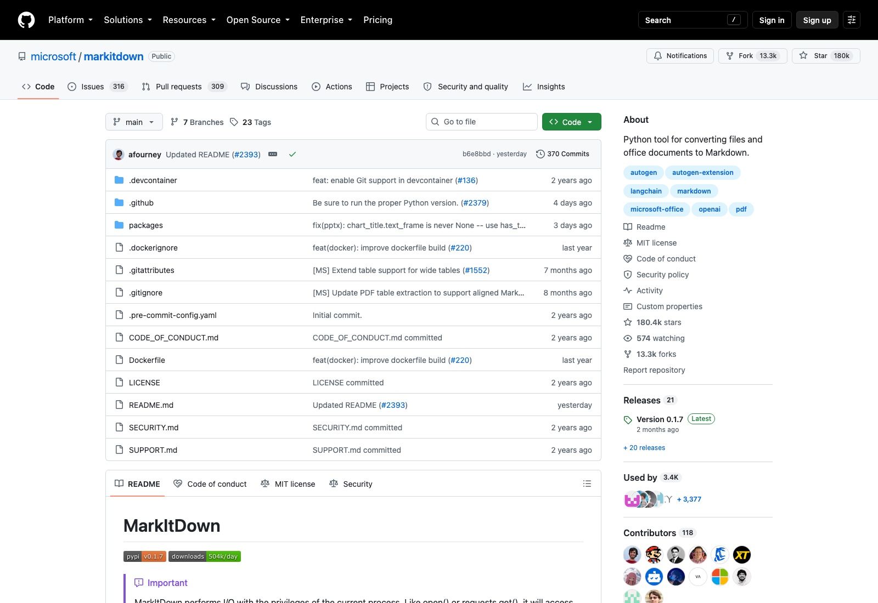This screenshot has height=603, width=878.
Task: Open the XT contributor avatar
Action: [x=742, y=555]
